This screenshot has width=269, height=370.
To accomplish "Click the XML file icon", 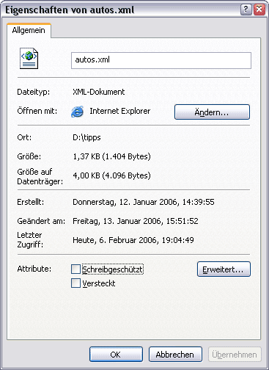I will pos(29,58).
